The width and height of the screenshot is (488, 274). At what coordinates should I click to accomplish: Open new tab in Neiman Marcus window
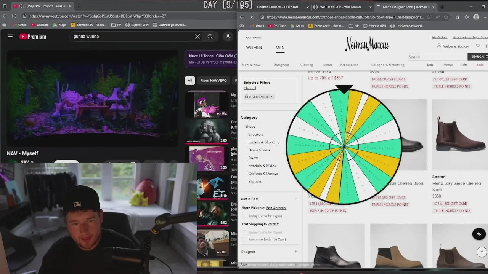(442, 7)
